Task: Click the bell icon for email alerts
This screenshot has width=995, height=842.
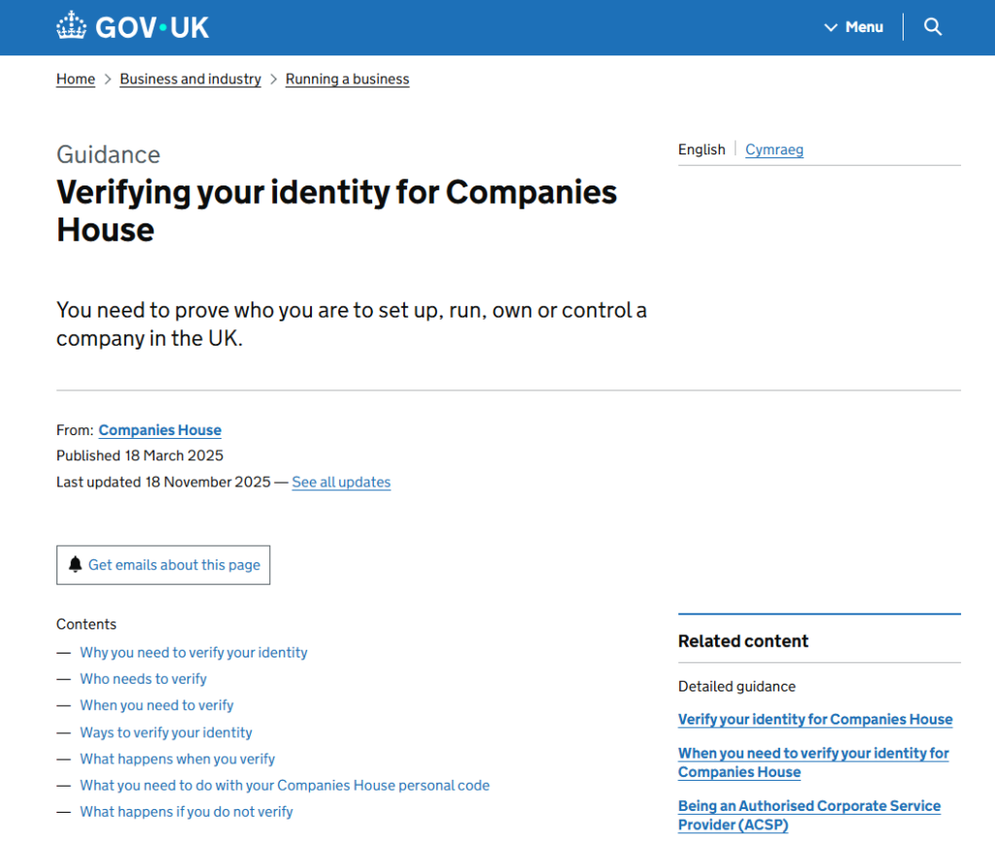Action: (75, 564)
